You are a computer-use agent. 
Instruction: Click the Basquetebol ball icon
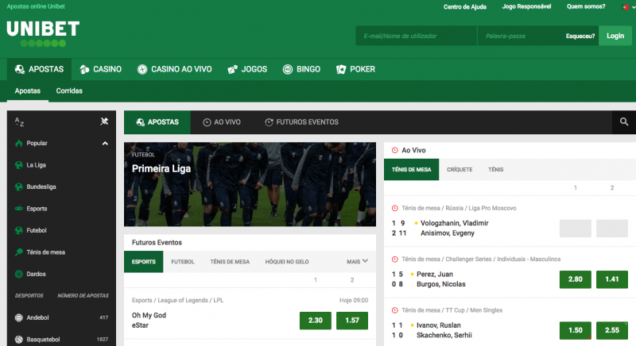point(18,340)
